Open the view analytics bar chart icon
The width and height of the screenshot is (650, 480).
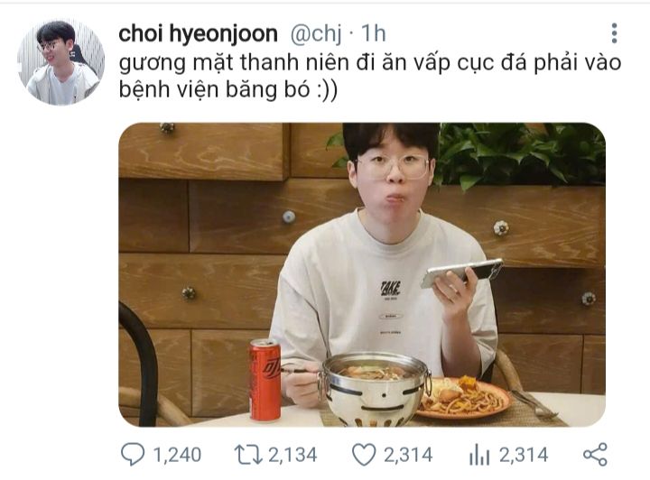pos(479,455)
